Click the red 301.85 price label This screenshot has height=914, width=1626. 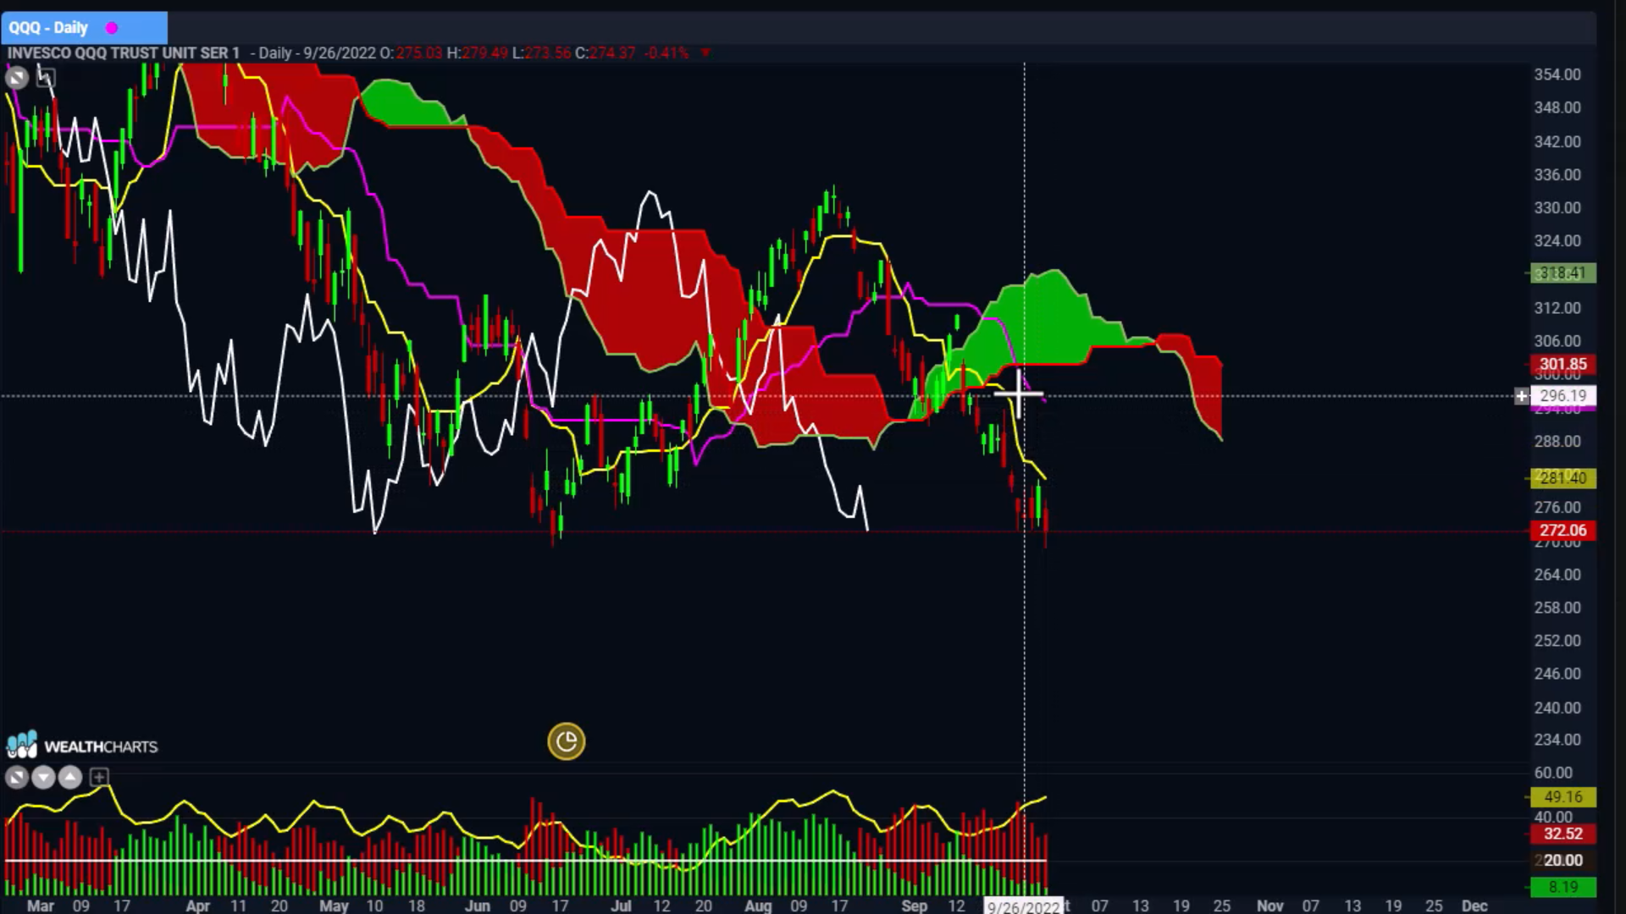pyautogui.click(x=1562, y=364)
